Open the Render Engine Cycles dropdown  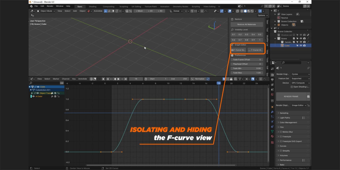tap(300, 74)
